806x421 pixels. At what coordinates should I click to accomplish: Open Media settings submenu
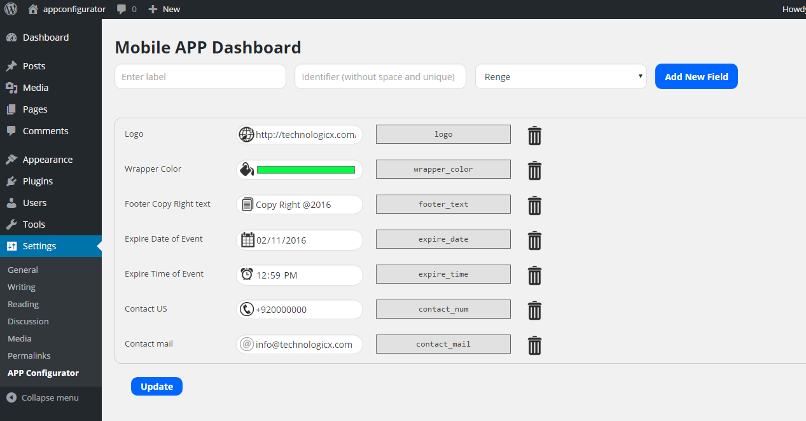(20, 338)
